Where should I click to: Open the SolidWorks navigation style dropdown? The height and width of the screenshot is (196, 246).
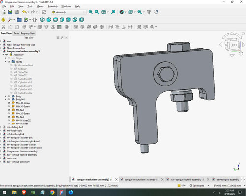(x=200, y=186)
